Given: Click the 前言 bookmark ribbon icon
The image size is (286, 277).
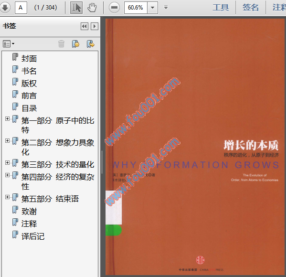Looking at the screenshot, I should (x=15, y=94).
